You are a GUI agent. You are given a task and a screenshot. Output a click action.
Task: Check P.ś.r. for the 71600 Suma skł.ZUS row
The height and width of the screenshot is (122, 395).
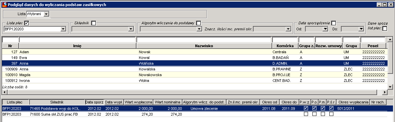331,114
